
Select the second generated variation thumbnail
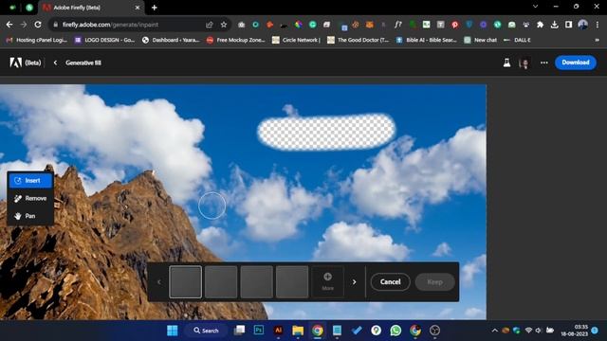click(221, 282)
